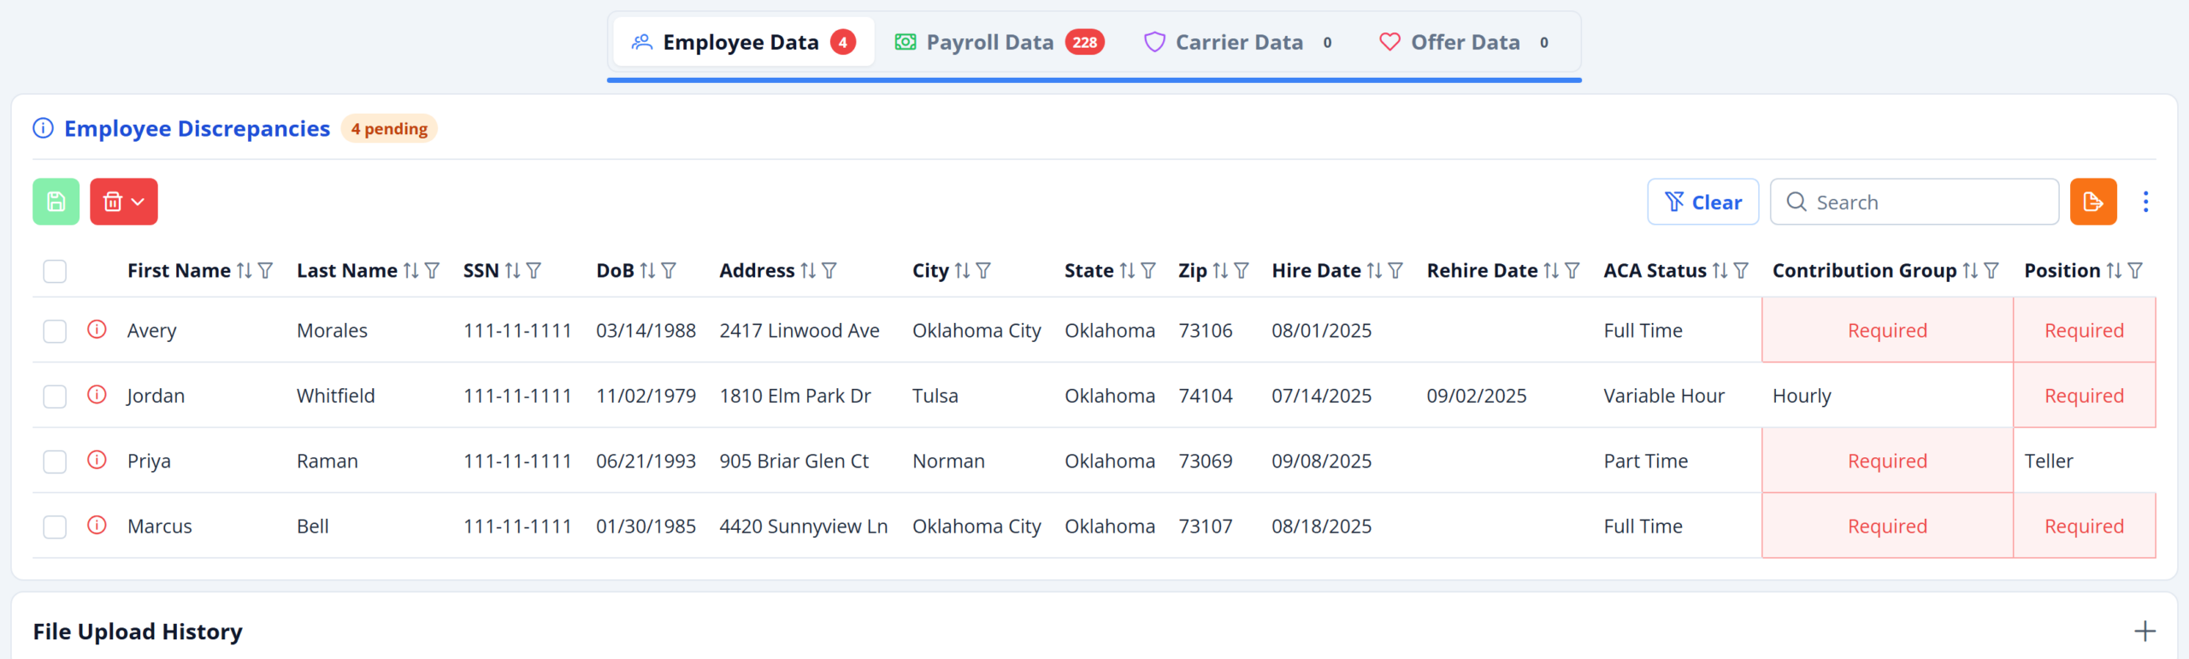Screen dimensions: 2189x659
Task: Switch to the Employee Data tab
Action: 744,42
